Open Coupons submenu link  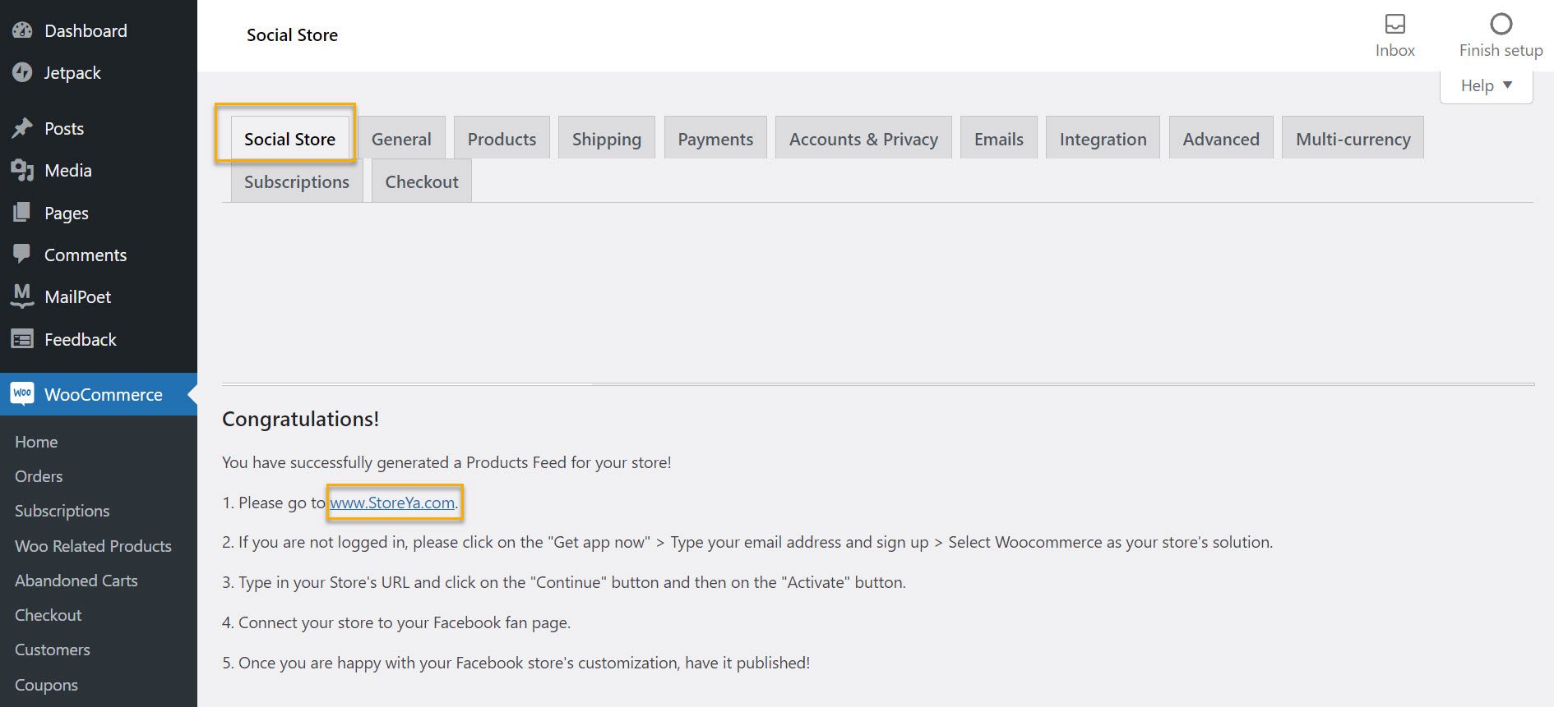(46, 685)
